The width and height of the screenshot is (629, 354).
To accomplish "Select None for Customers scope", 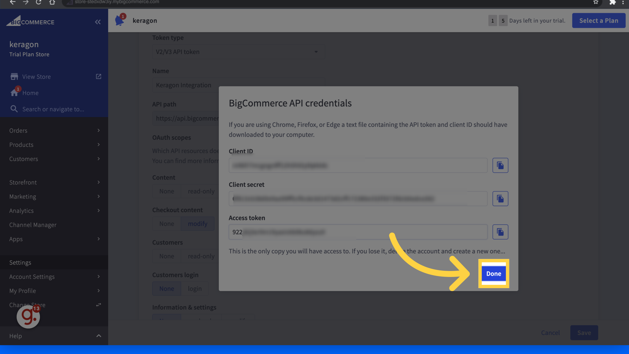I will pyautogui.click(x=167, y=256).
